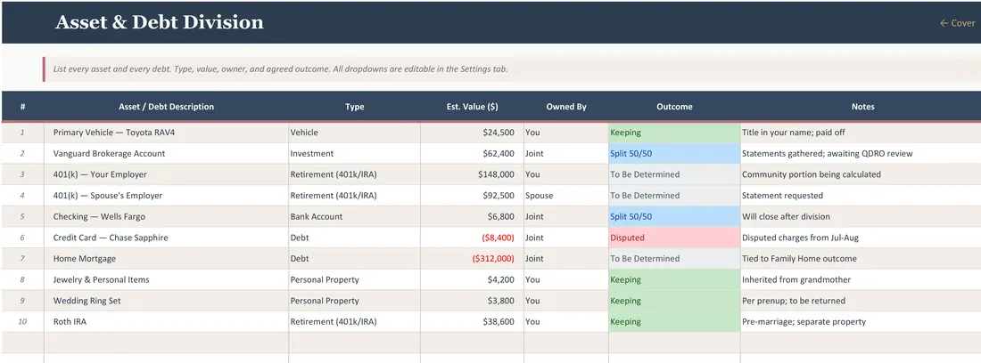Select the value cell '$24,500'
This screenshot has width=981, height=363.
[473, 133]
